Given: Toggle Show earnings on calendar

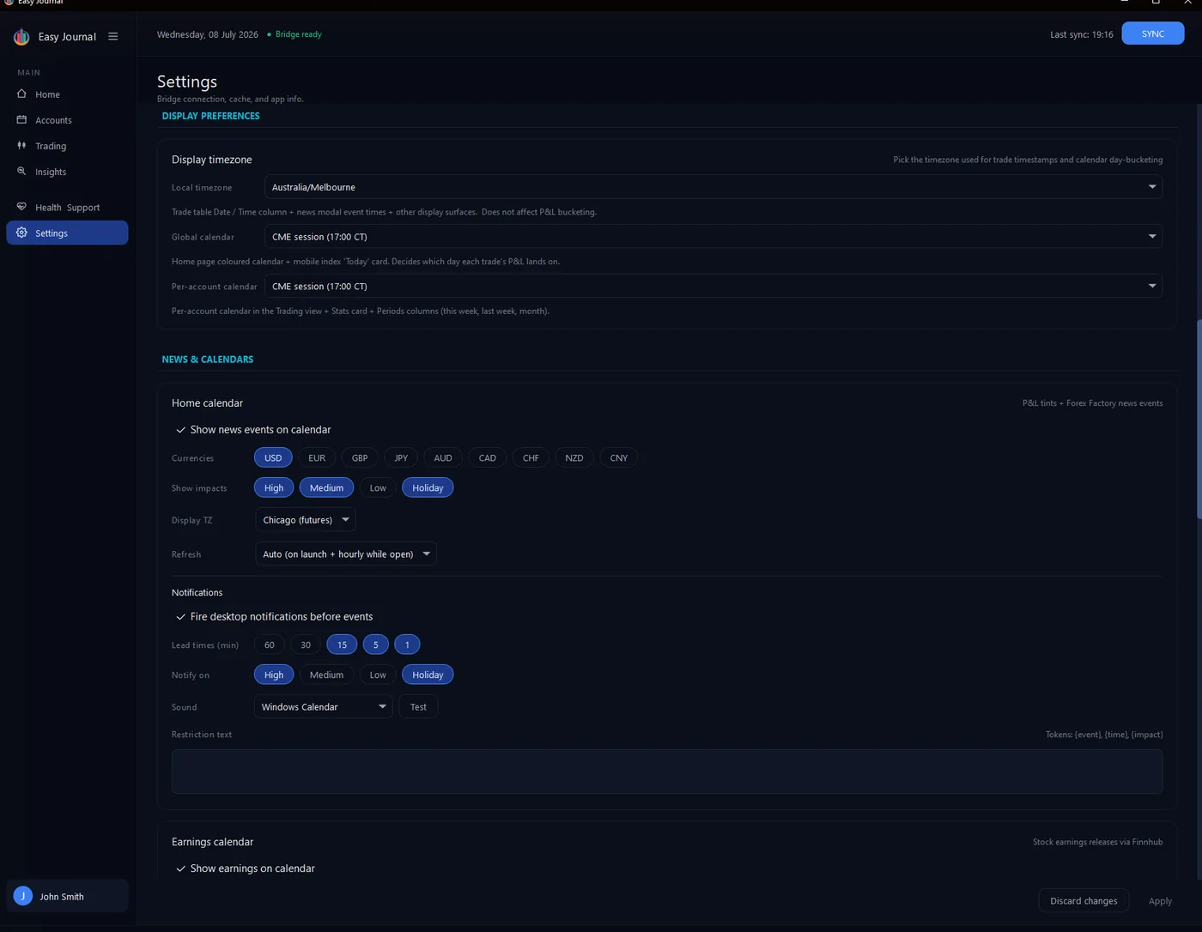Looking at the screenshot, I should coord(245,868).
